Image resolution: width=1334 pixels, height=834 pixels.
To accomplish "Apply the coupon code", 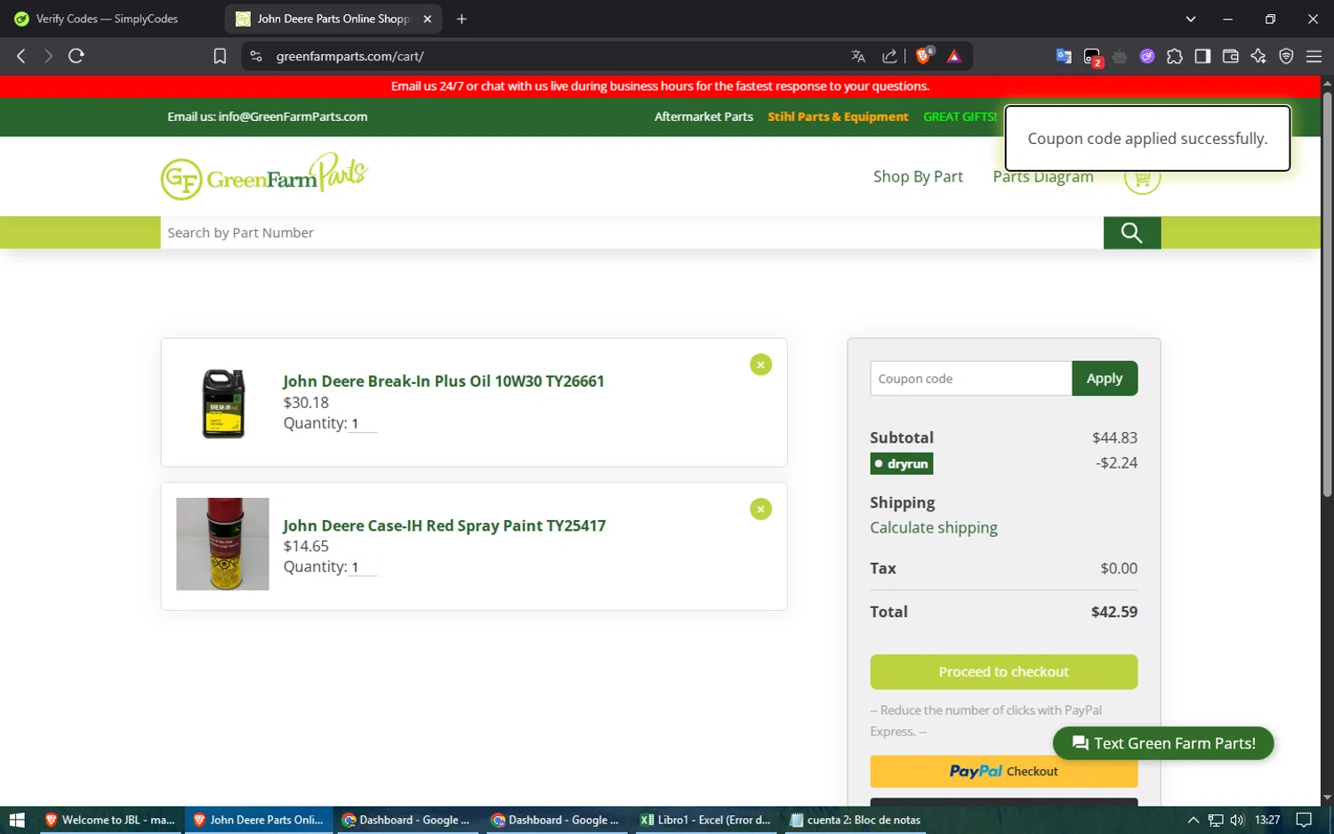I will pos(1105,378).
